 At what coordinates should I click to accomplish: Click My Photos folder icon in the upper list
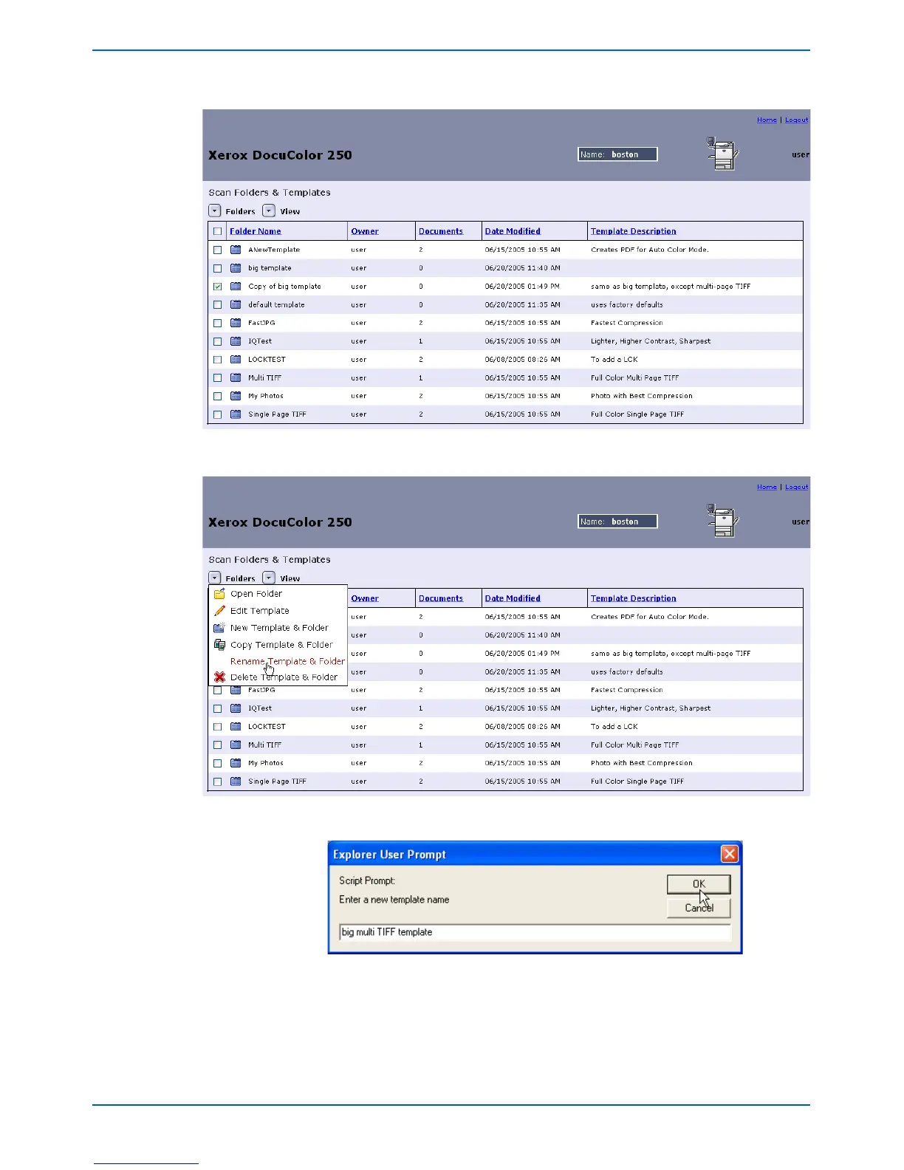coord(236,396)
